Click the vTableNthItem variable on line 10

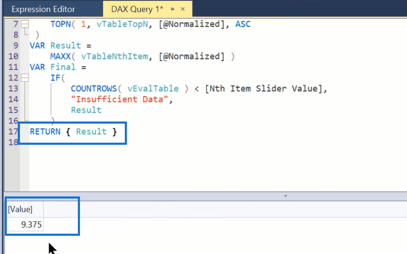115,56
